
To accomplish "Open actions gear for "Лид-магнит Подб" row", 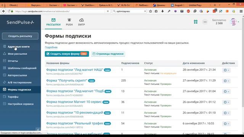I will [226, 92].
